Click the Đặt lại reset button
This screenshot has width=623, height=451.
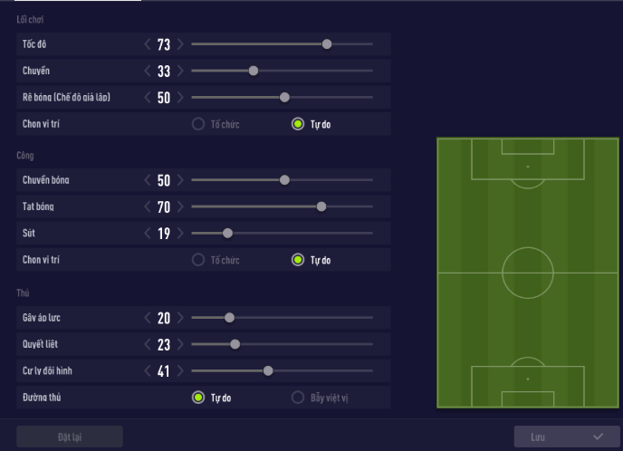click(70, 437)
